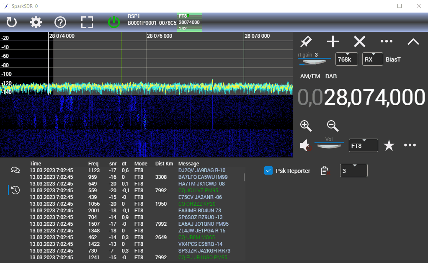This screenshot has height=263, width=428.
Task: Open the FT8 mode dropdown
Action: [x=363, y=145]
